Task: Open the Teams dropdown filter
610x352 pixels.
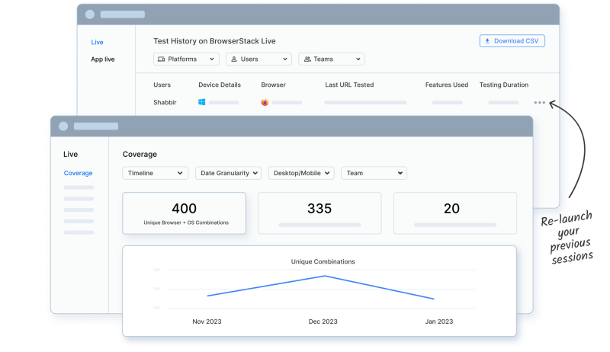Action: (x=332, y=59)
